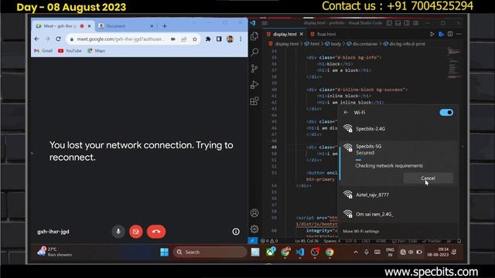Open editor More Actions menu
The height and width of the screenshot is (278, 495).
pos(459,34)
